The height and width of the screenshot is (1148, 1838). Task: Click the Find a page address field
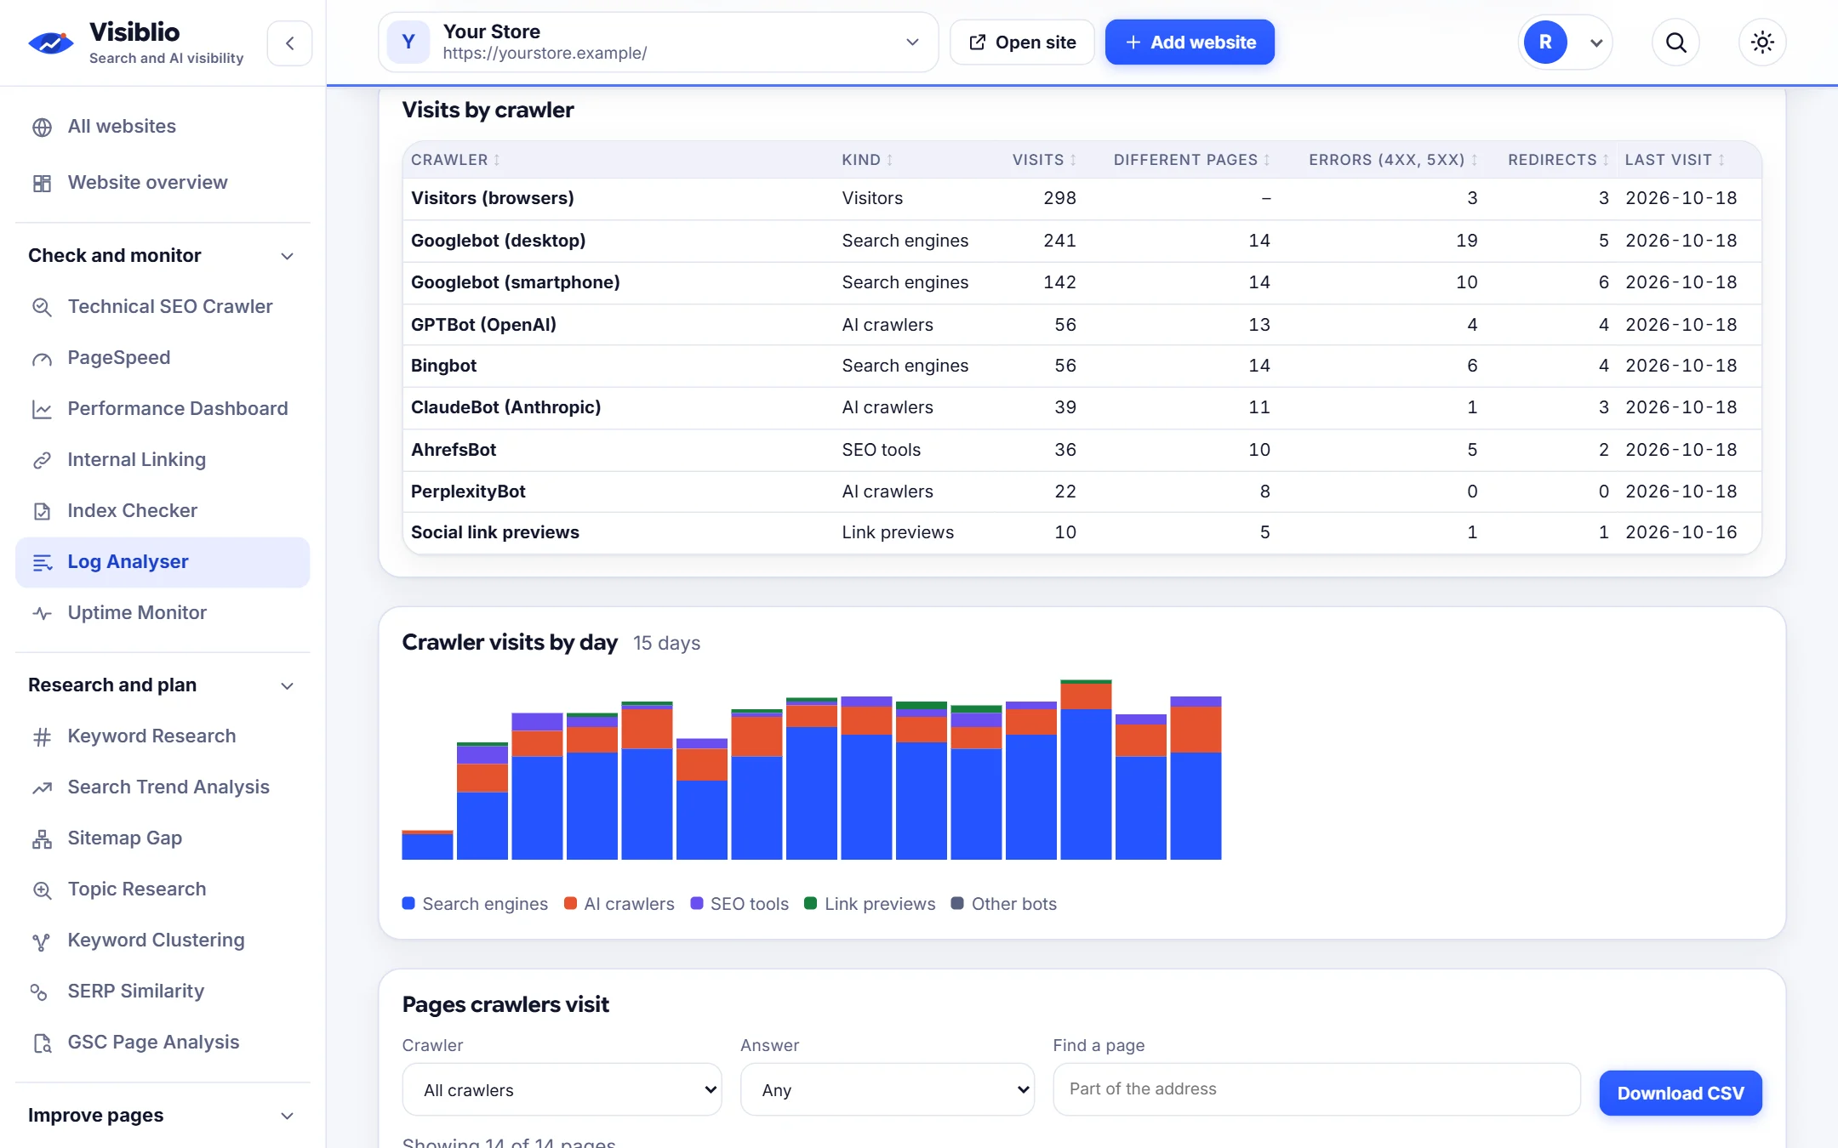(1316, 1089)
